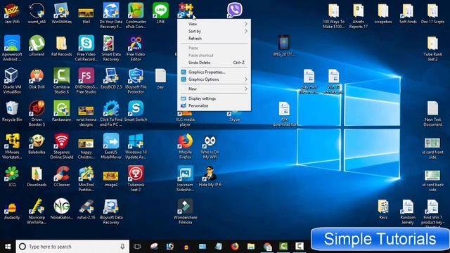
Task: Open the ICQ desktop shortcut
Action: click(12, 176)
